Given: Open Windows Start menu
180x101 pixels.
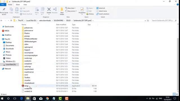Looking at the screenshot, I should (2, 98).
